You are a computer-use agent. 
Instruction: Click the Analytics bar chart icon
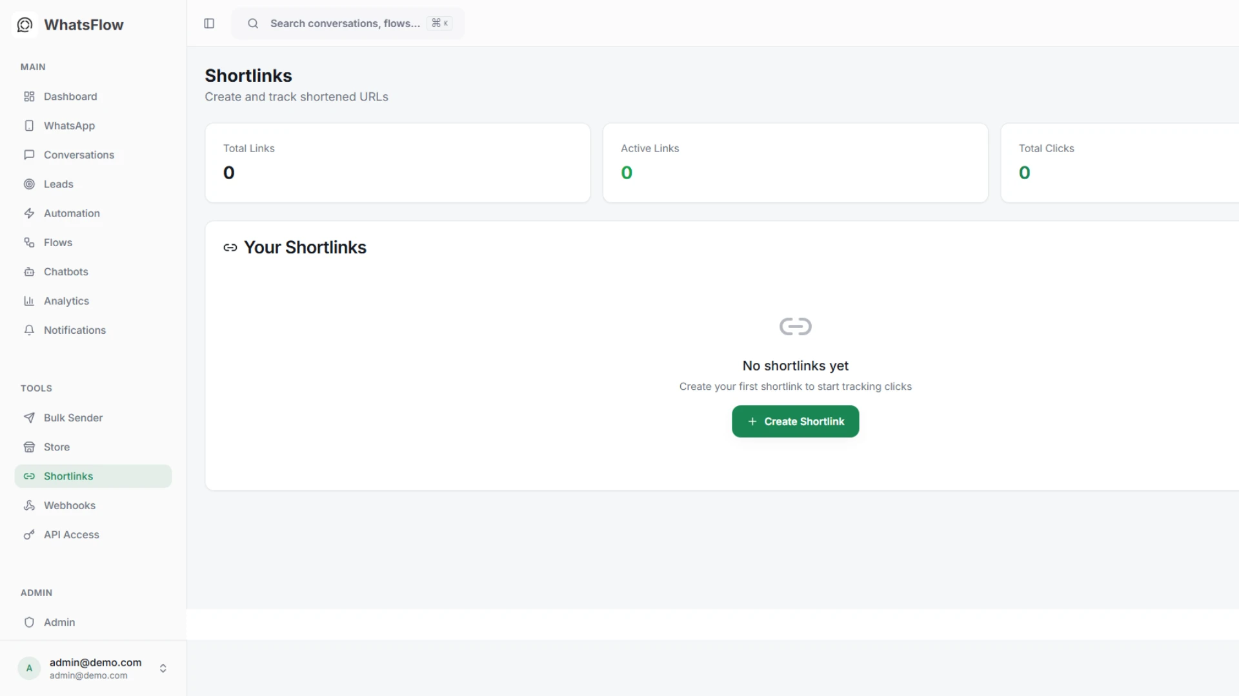click(29, 301)
